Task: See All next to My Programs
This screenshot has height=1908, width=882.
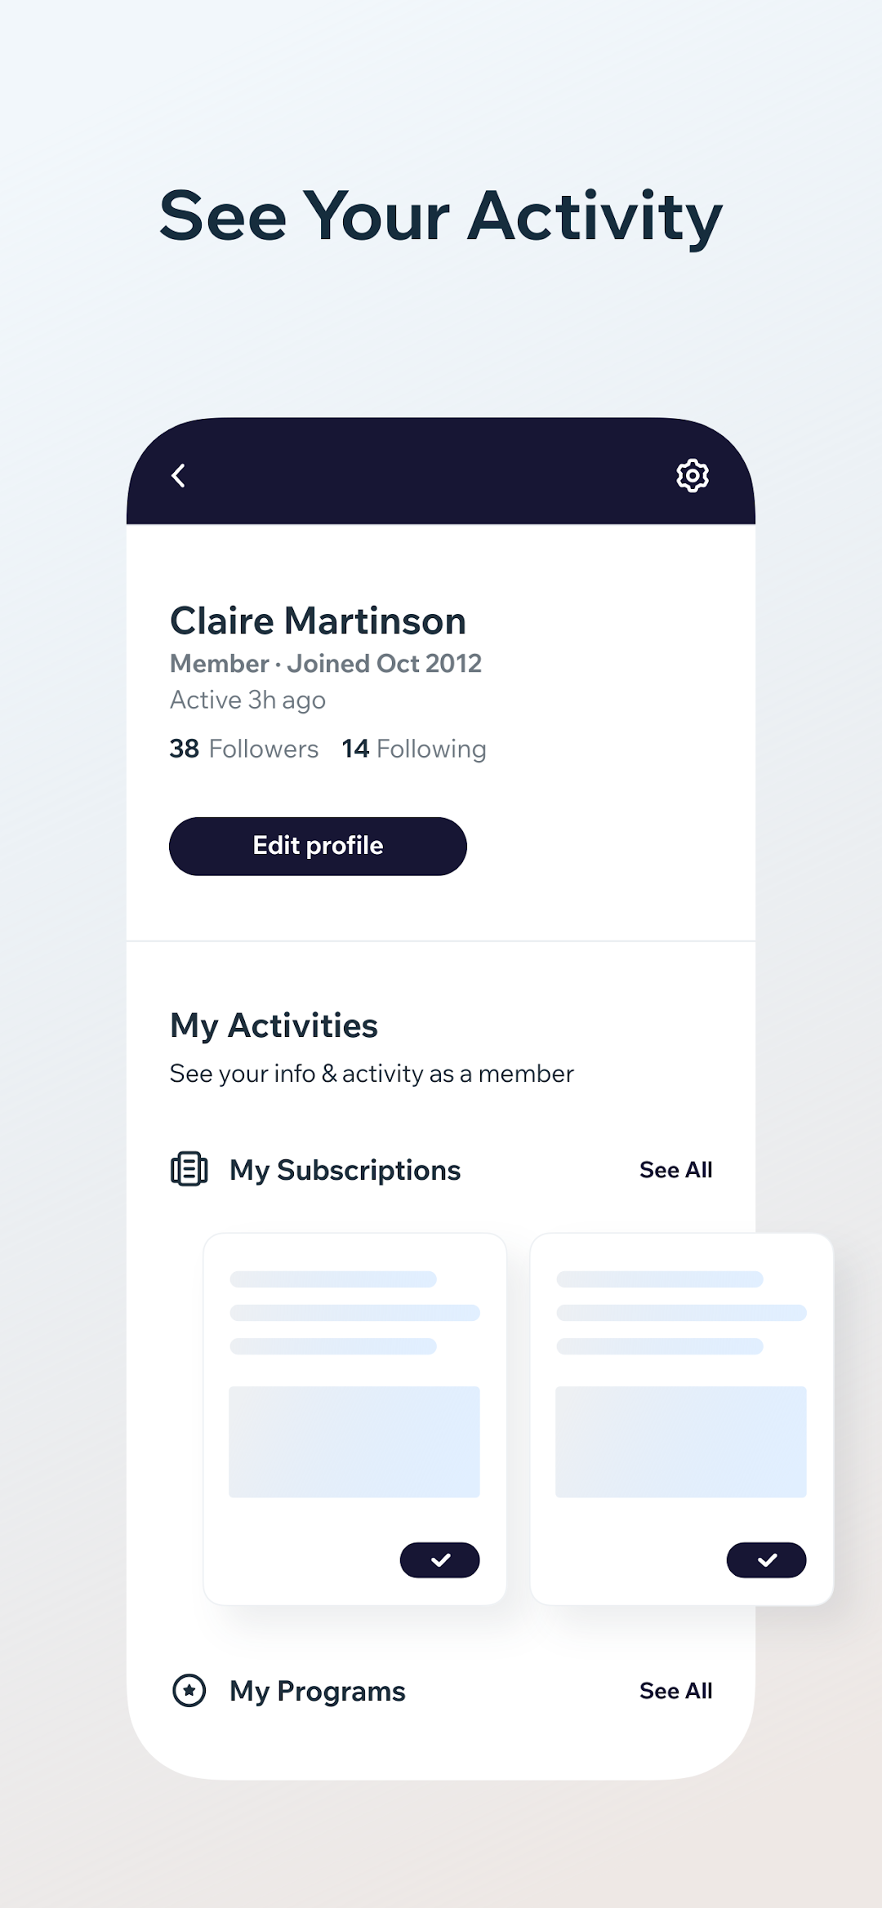Action: [675, 1691]
